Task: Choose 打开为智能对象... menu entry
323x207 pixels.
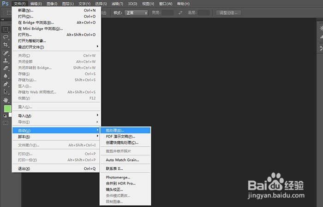Action: (x=56, y=41)
